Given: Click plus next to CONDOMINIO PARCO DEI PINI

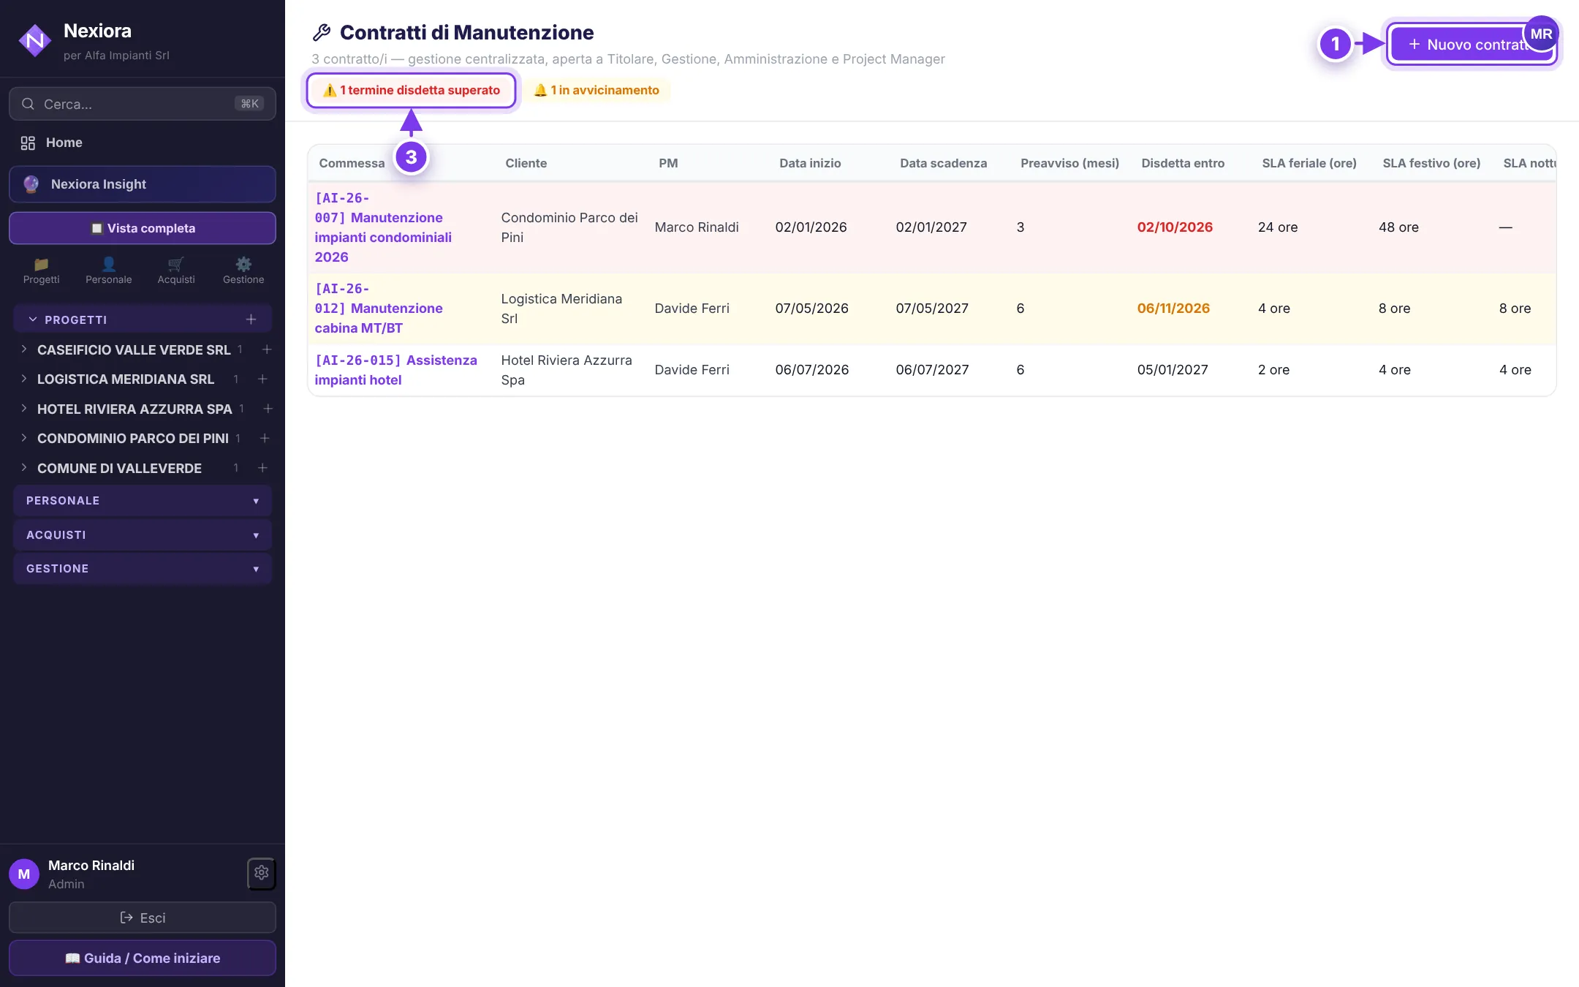Looking at the screenshot, I should pyautogui.click(x=265, y=438).
